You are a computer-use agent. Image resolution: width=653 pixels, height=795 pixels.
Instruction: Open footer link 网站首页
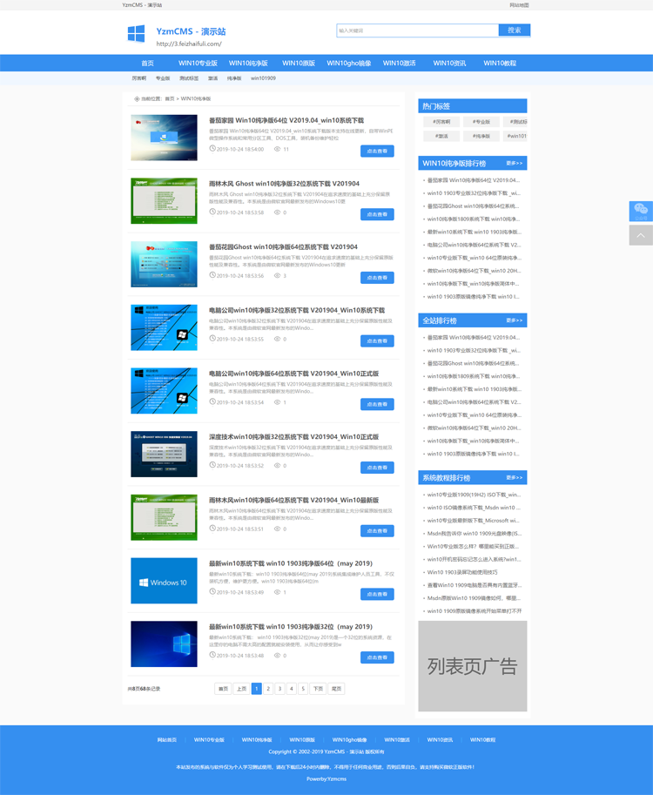(167, 740)
